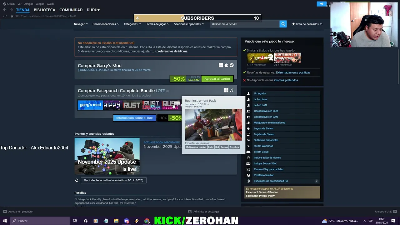
Task: Click Ver todas las actualizaciones button
Action: tap(113, 180)
